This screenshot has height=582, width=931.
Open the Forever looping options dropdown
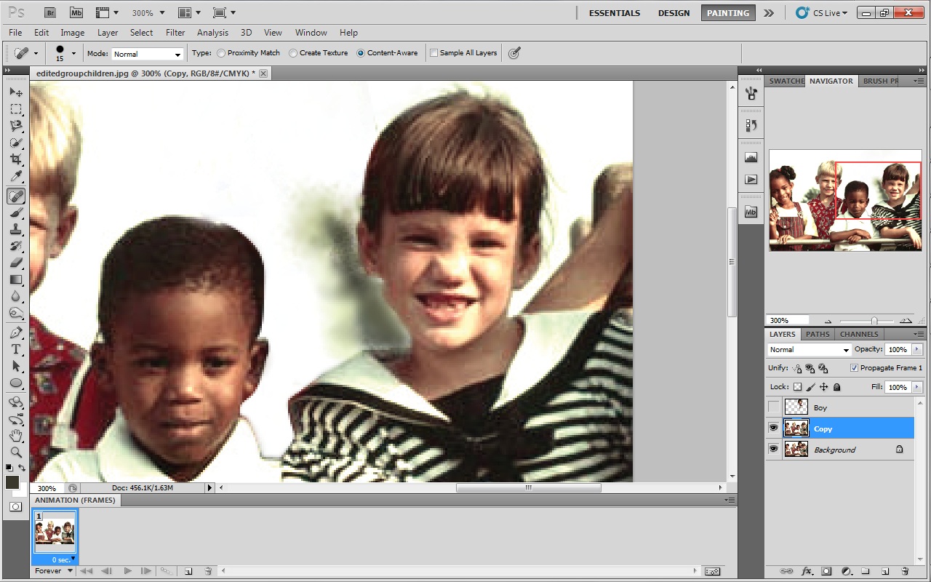(55, 571)
